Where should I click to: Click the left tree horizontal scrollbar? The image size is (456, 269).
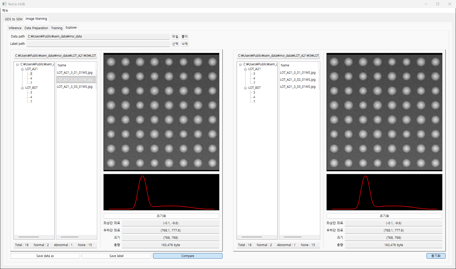click(29, 237)
